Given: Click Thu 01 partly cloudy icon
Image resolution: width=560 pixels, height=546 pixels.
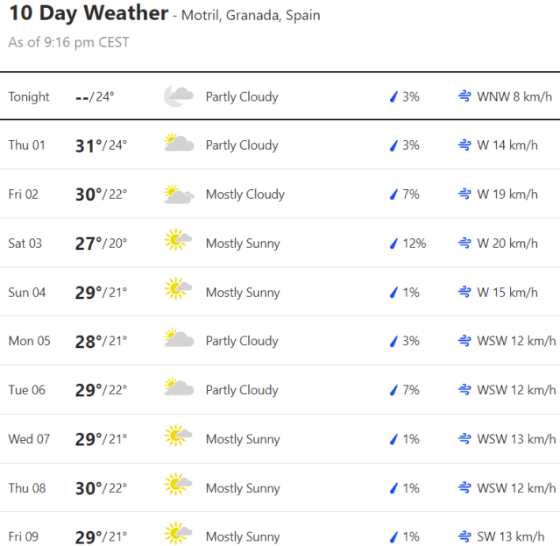Looking at the screenshot, I should (179, 145).
